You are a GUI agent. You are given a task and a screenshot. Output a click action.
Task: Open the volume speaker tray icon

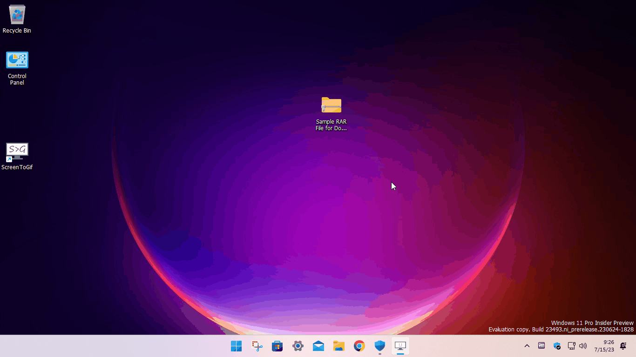coord(583,346)
